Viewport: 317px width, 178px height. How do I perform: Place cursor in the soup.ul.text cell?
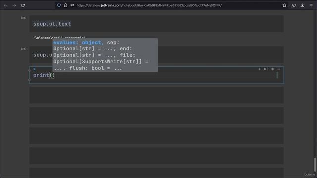point(157,24)
